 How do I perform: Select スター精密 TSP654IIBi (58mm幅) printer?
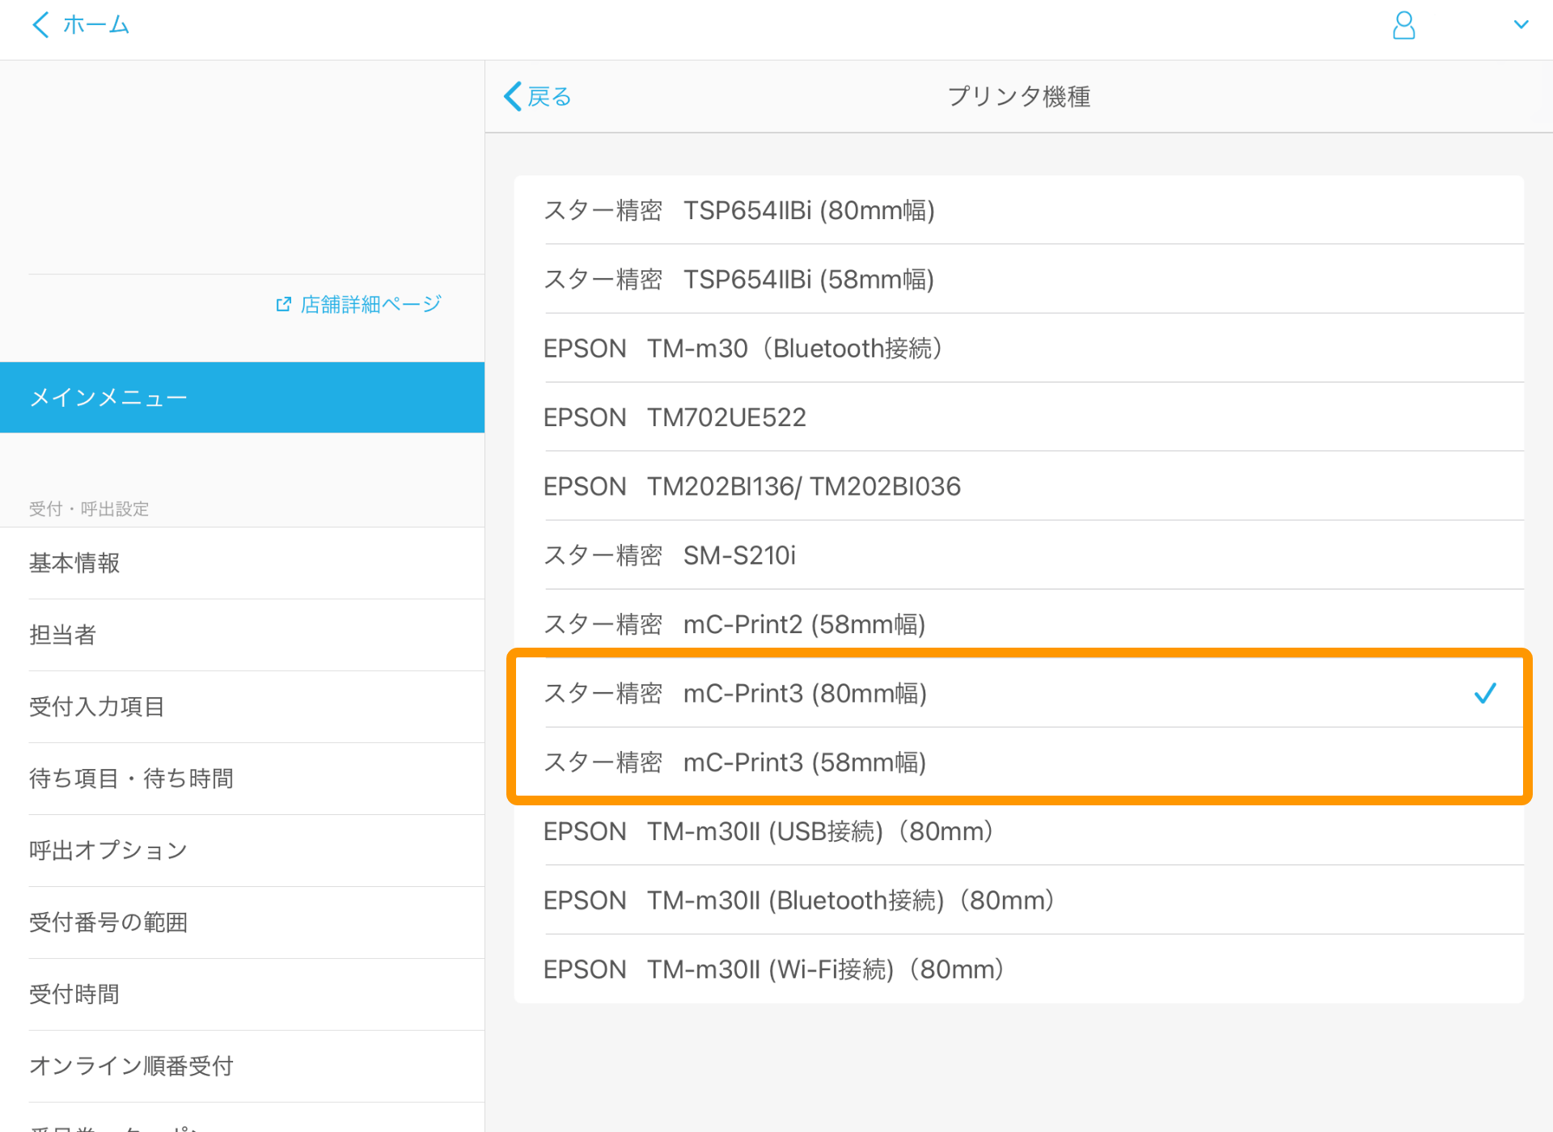coord(1018,279)
